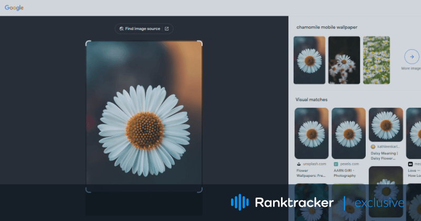Viewport: 421px width, 221px height.
Task: Select the top-right crop corner handle
Action: pyautogui.click(x=200, y=43)
